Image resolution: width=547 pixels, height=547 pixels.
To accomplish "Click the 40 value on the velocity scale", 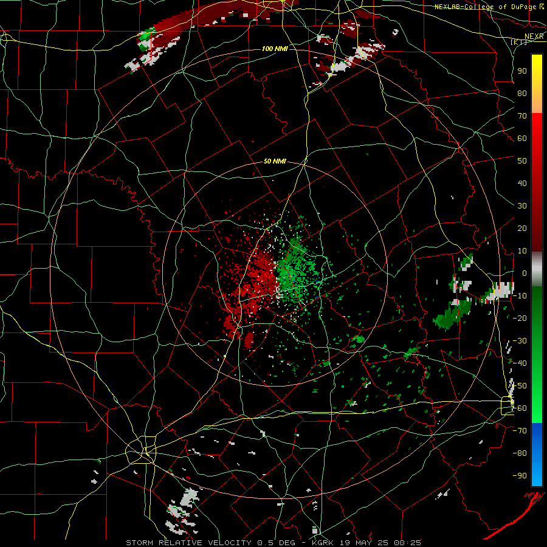I will click(x=522, y=183).
